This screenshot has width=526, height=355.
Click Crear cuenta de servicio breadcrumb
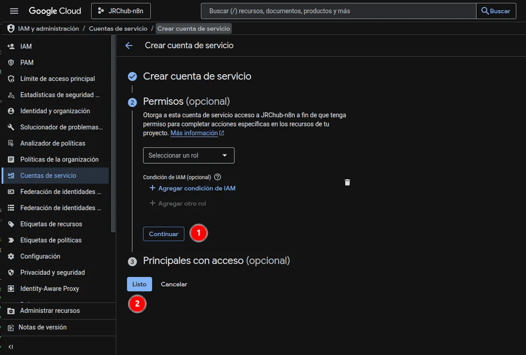194,29
